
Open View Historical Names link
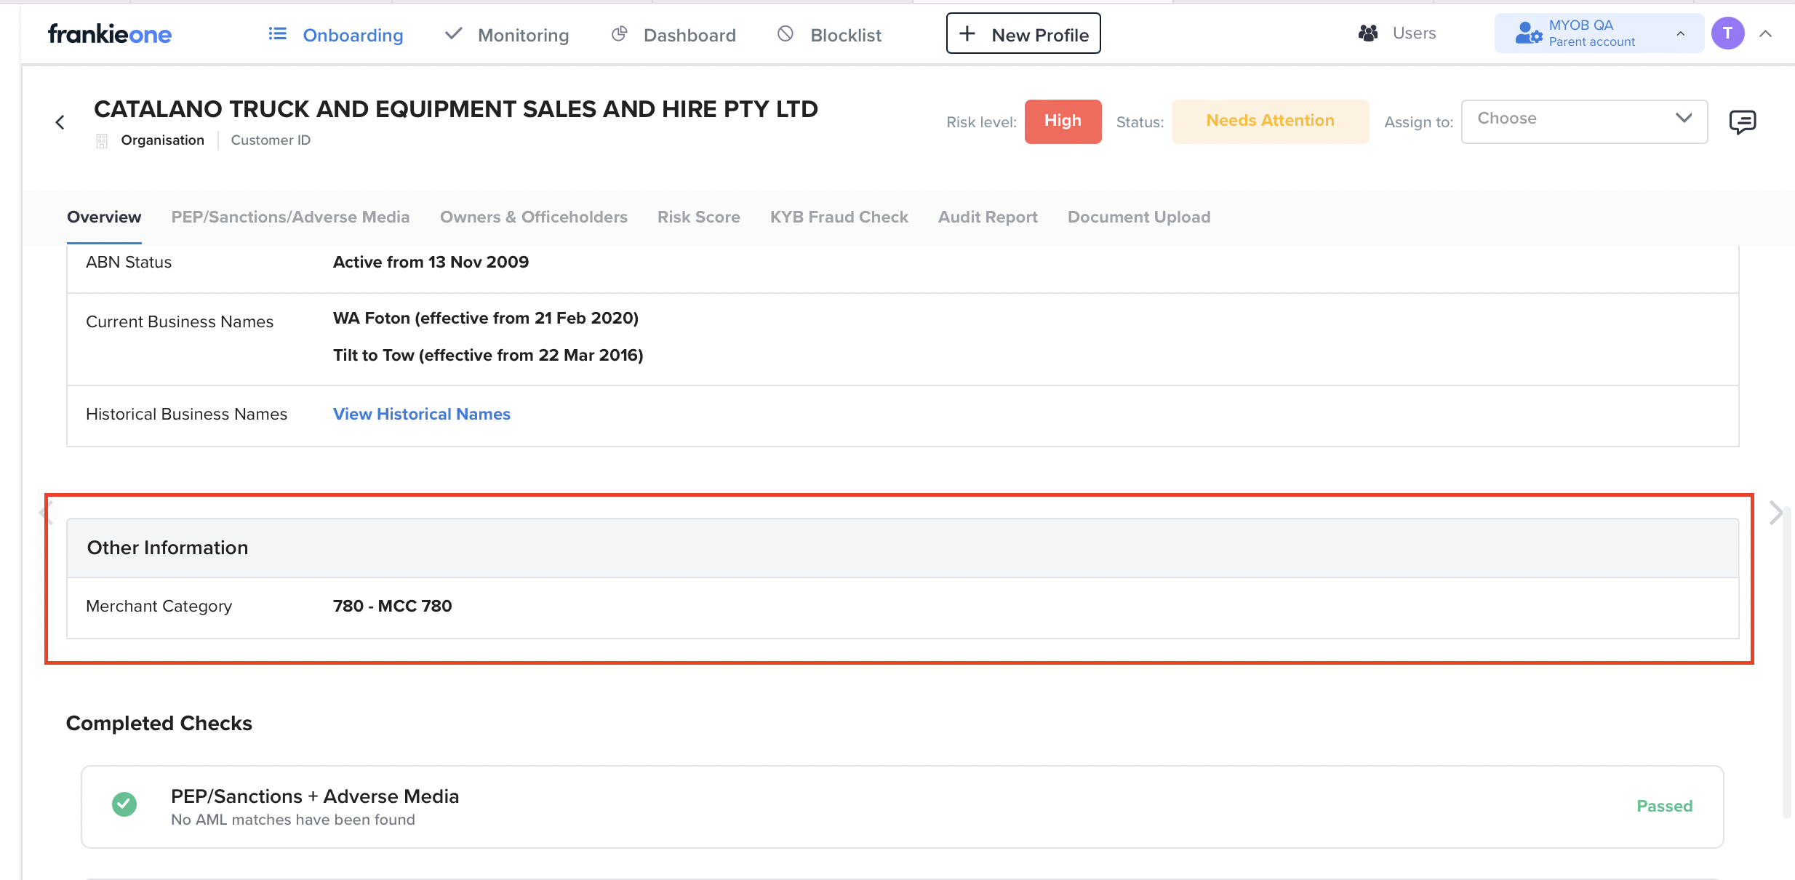coord(422,414)
